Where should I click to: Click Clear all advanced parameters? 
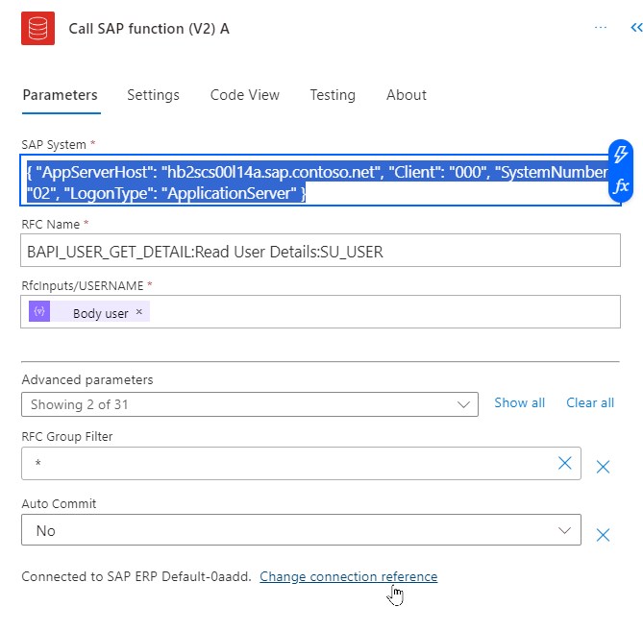pos(590,402)
